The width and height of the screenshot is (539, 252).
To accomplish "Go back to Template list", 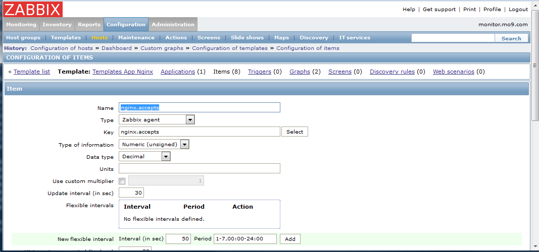I will [x=32, y=72].
